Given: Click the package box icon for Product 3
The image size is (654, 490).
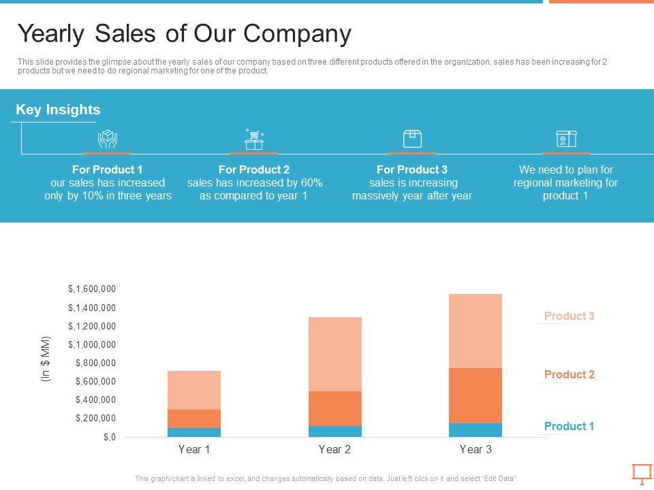Looking at the screenshot, I should [412, 139].
